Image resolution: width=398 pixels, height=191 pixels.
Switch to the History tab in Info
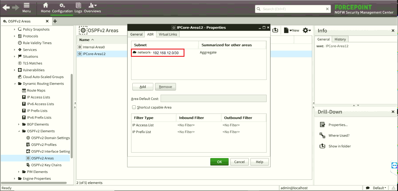[340, 39]
